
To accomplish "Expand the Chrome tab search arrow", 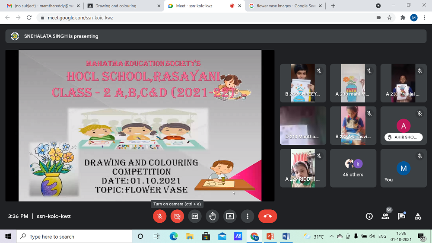I will click(x=378, y=6).
